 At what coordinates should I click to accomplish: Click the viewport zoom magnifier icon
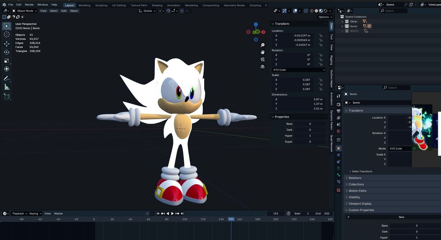(262, 45)
